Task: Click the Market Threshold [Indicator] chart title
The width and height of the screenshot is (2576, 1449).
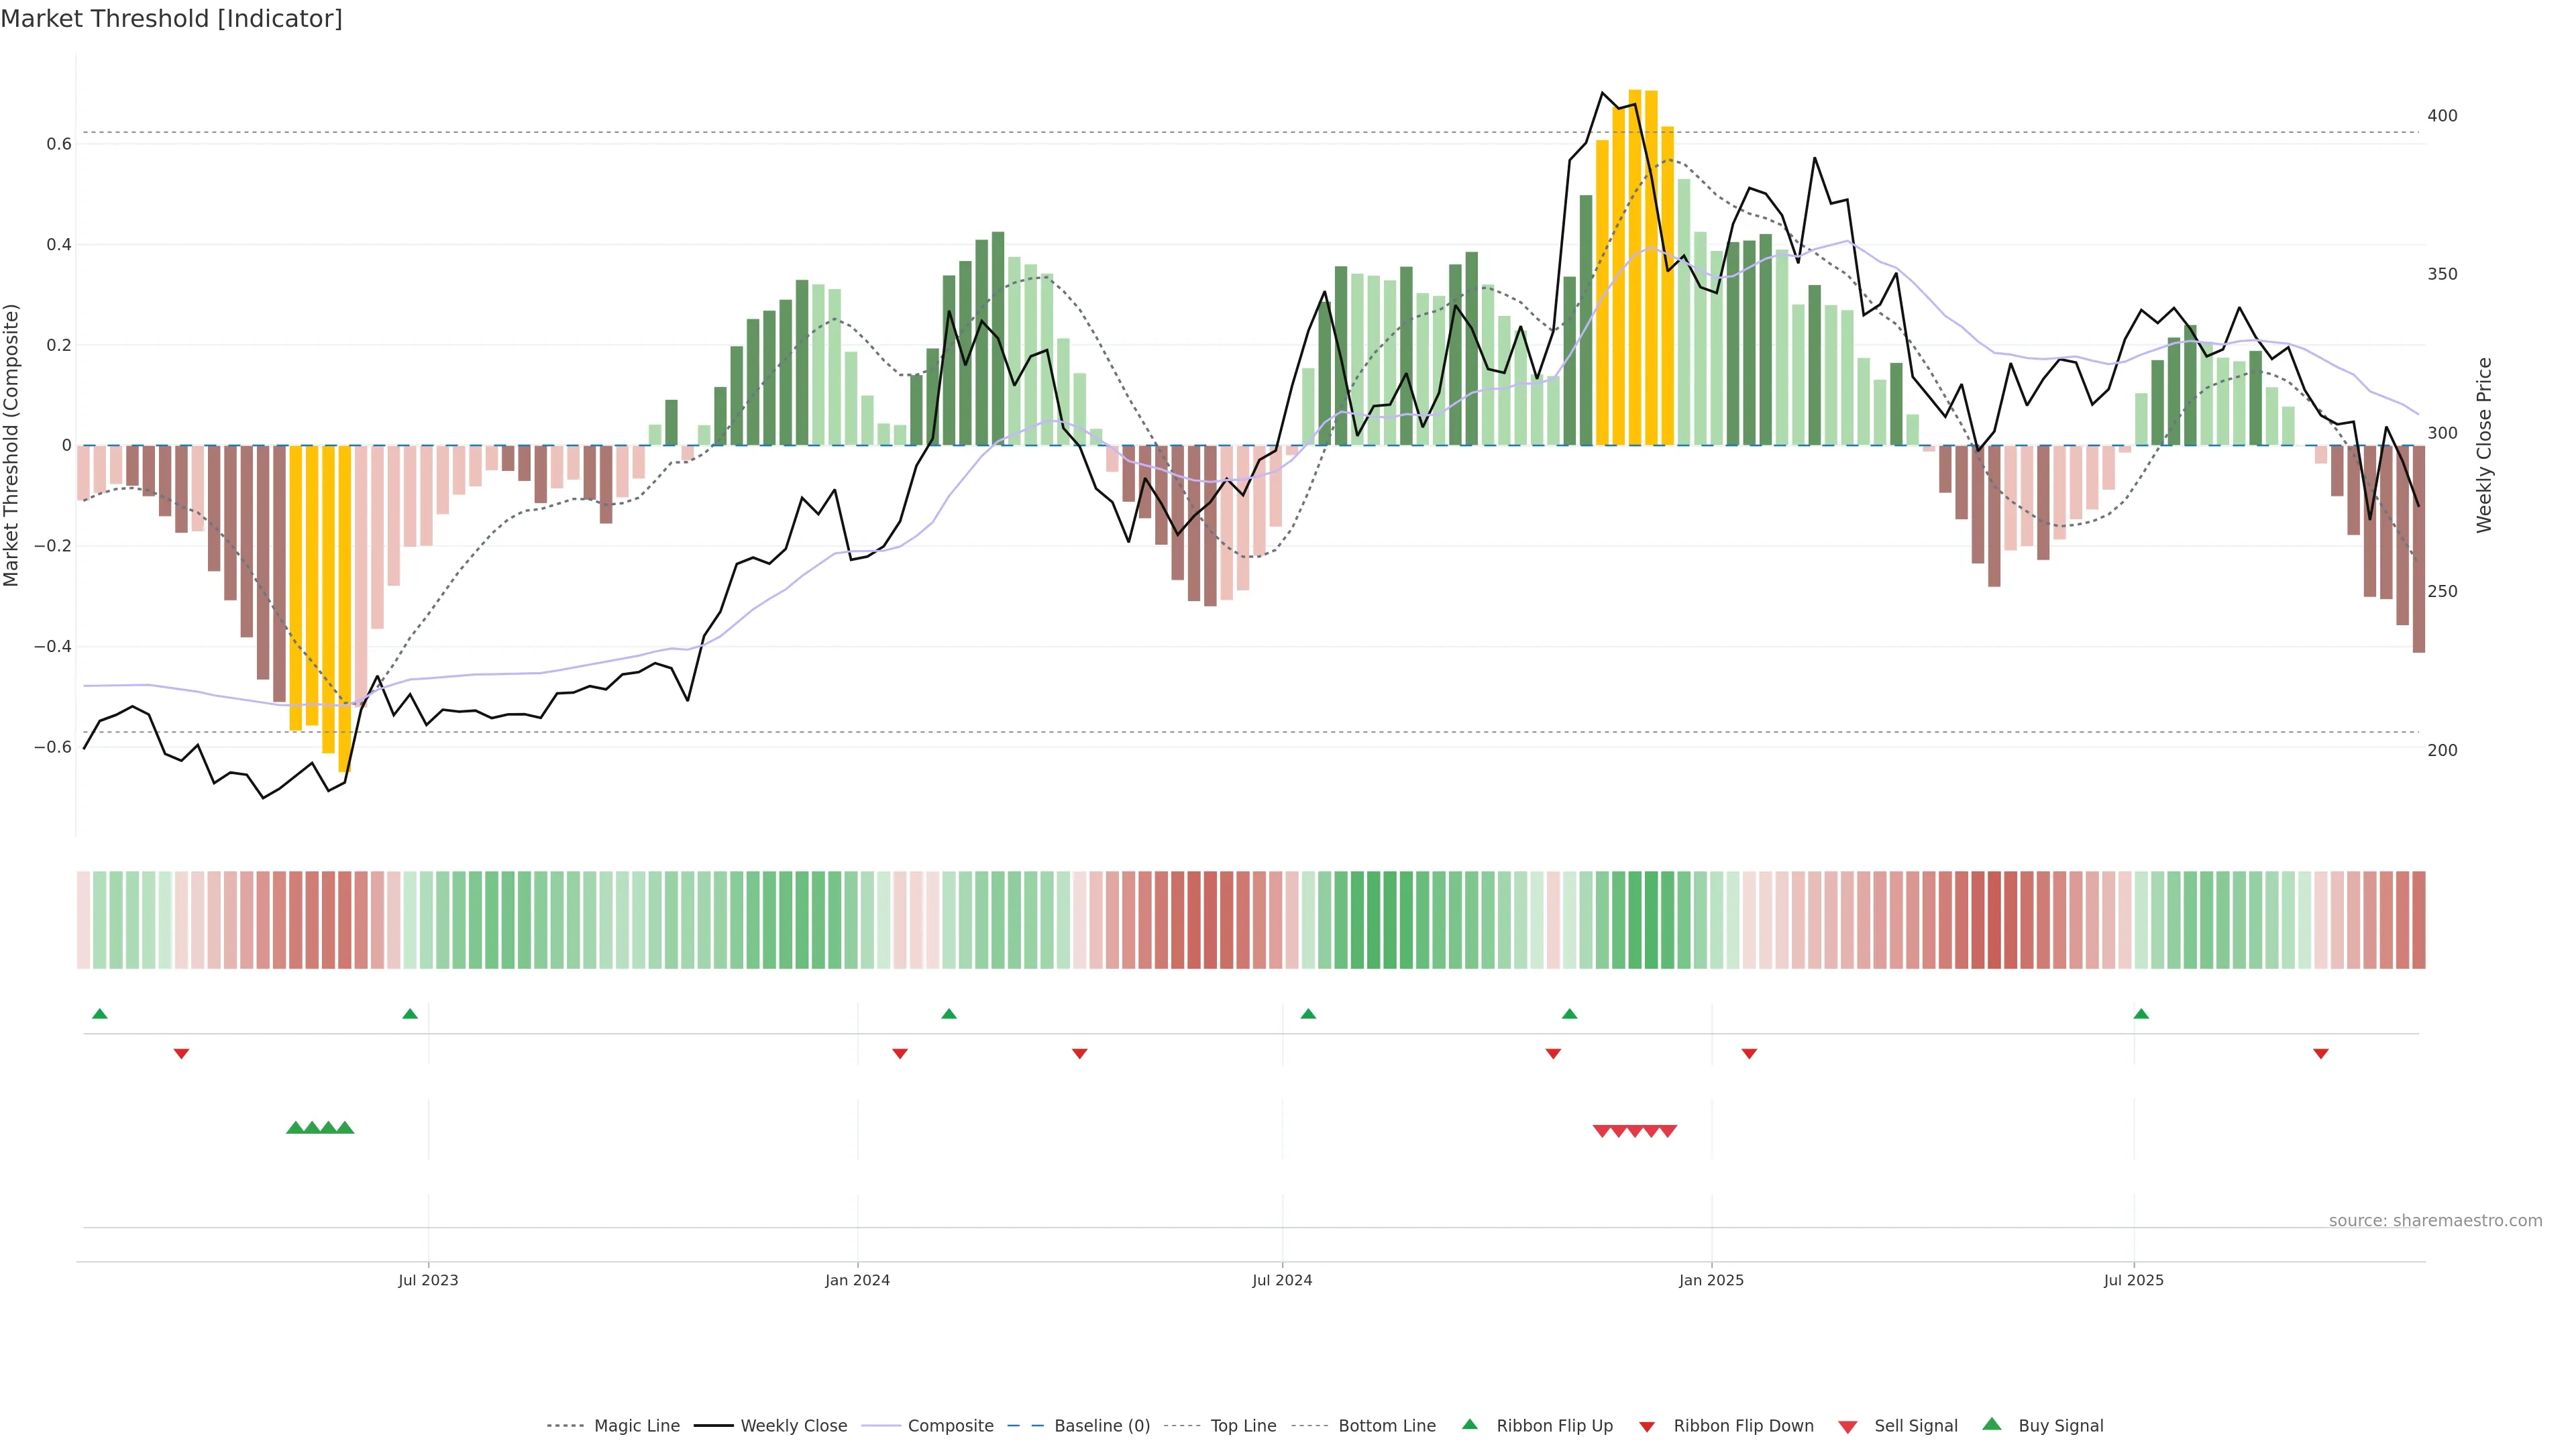Action: [x=171, y=19]
